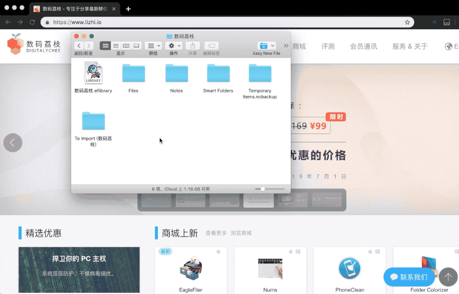459x294 pixels.
Task: Open the Easy New File dropdown arrow
Action: point(272,46)
